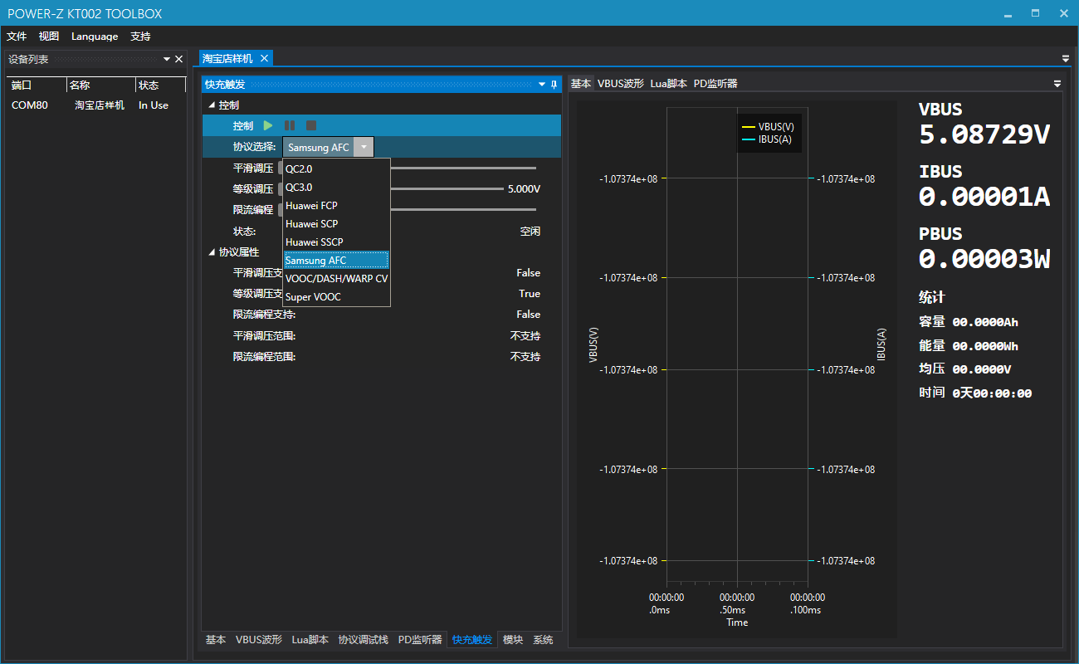The image size is (1079, 664).
Task: Click the 等级调压 slider track near 5.000V
Action: tap(448, 189)
